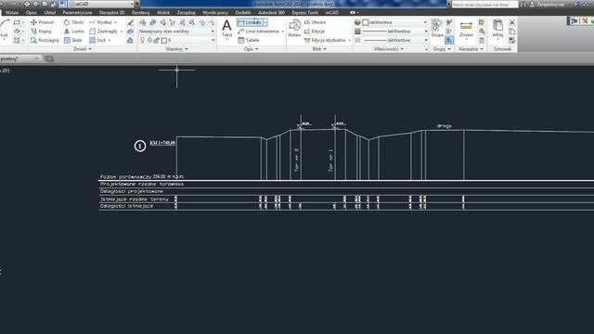Screen dimensions: 594x334
Task: Open Edycja atrybutów tool
Action: tap(325, 40)
